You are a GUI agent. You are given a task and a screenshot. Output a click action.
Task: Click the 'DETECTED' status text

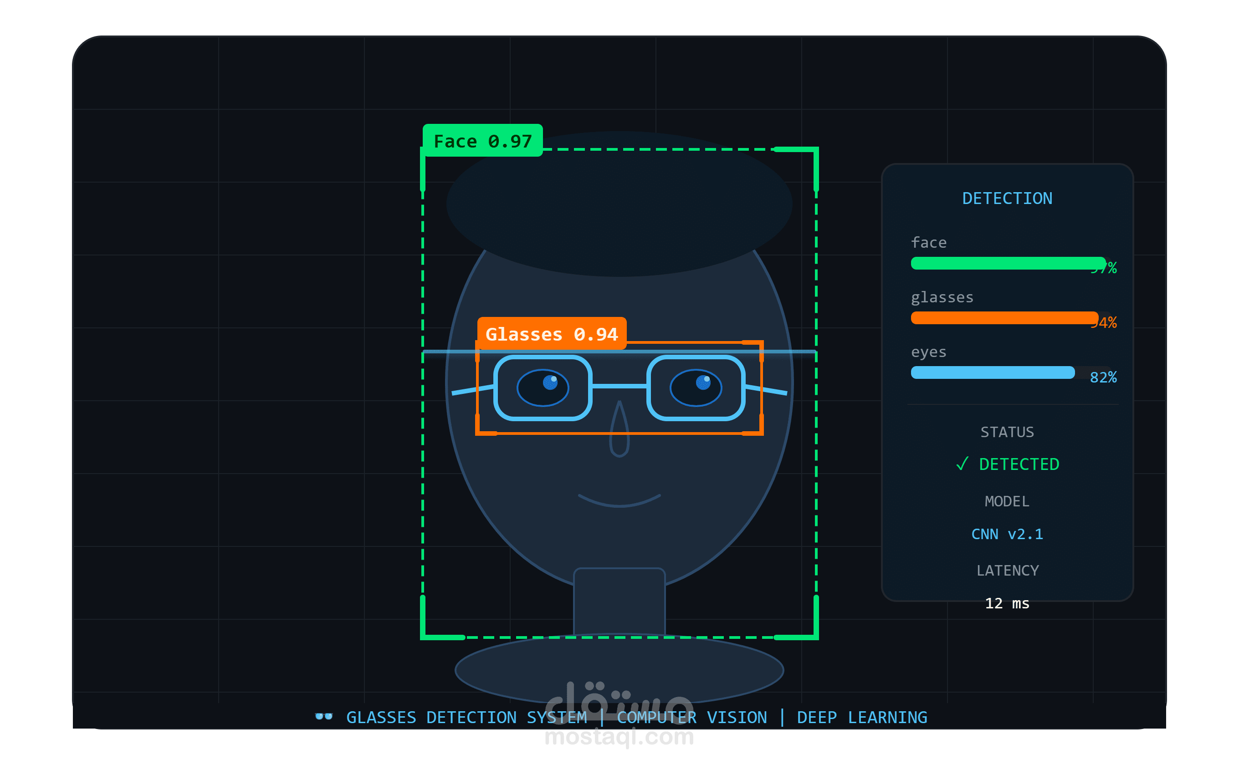(x=1019, y=464)
